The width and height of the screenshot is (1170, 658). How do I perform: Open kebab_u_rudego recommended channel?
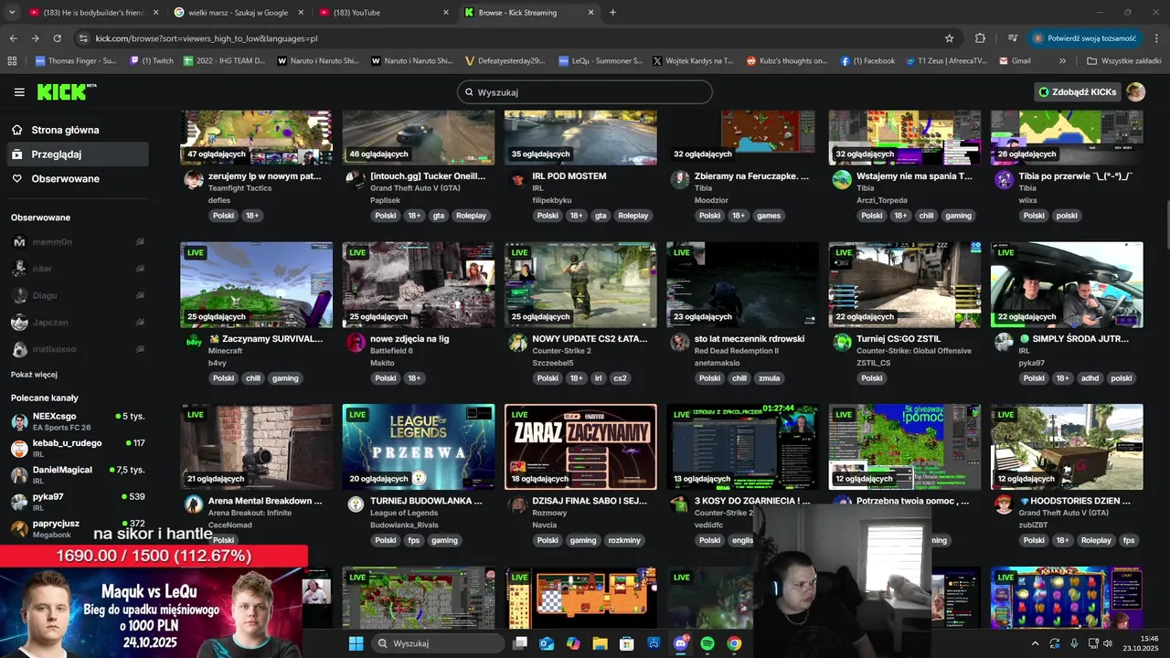78,448
